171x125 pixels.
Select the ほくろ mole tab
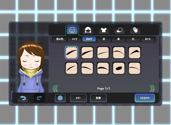(148, 39)
